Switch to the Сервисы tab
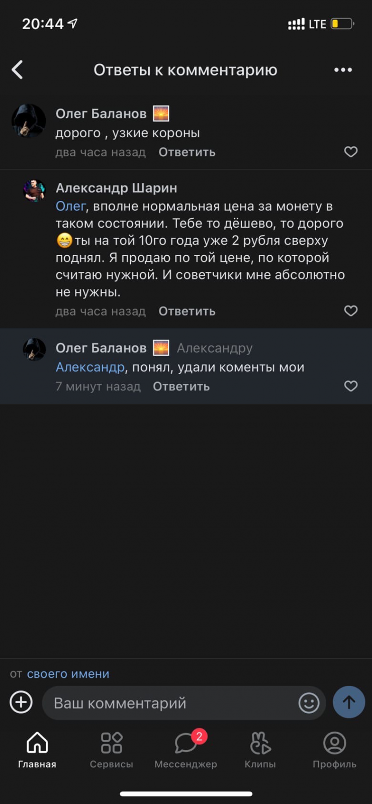The image size is (372, 804). coord(112,750)
